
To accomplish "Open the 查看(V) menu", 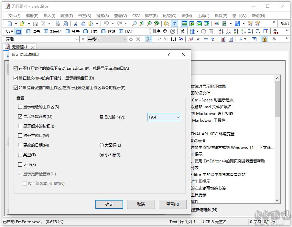I will [x=121, y=16].
